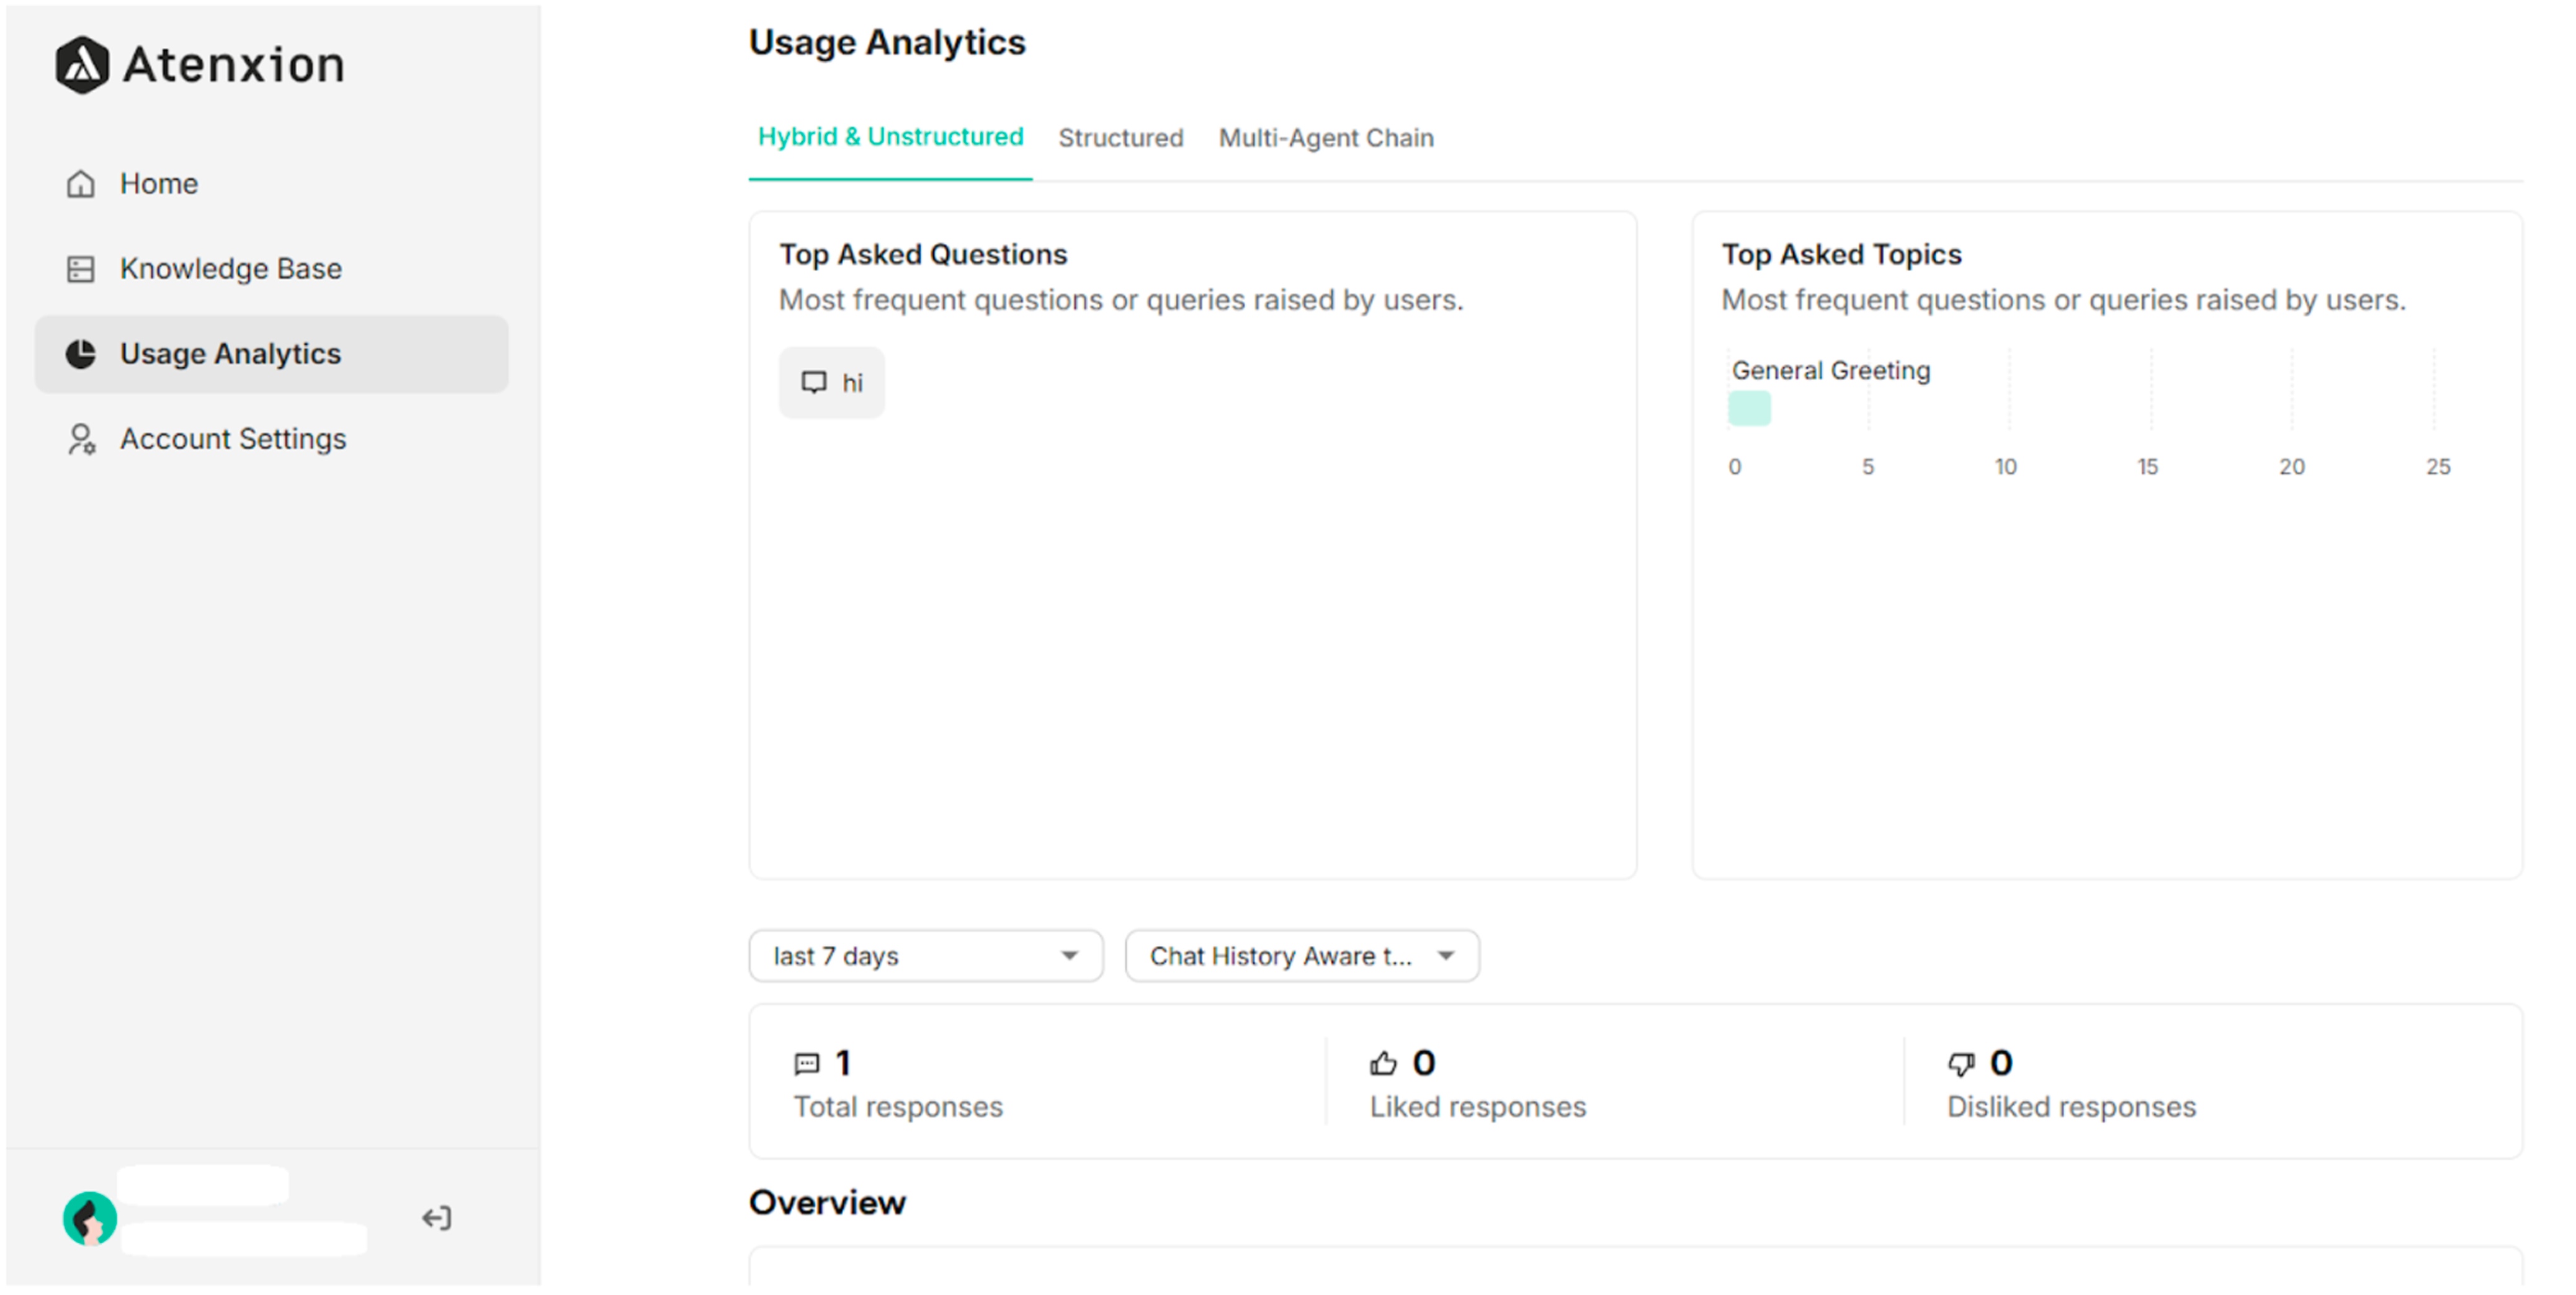Screen dimensions: 2576x1295
Task: Click the speech bubble icon for Total responses
Action: pos(806,1063)
